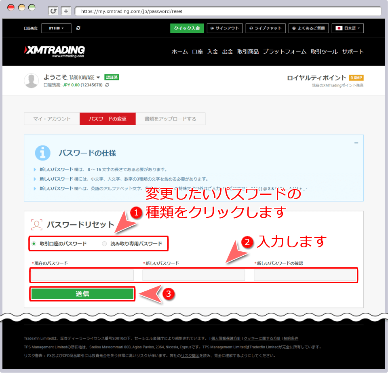Image resolution: width=388 pixels, height=373 pixels.
Task: Click the sign-out icon
Action: pyautogui.click(x=212, y=28)
